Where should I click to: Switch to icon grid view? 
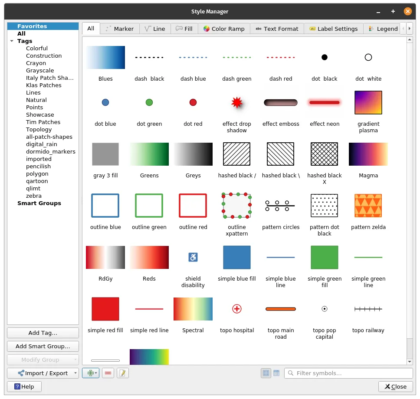[x=266, y=373]
